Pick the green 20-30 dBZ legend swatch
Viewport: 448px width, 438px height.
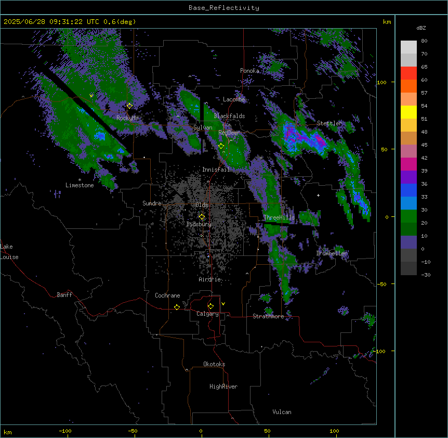pos(409,216)
